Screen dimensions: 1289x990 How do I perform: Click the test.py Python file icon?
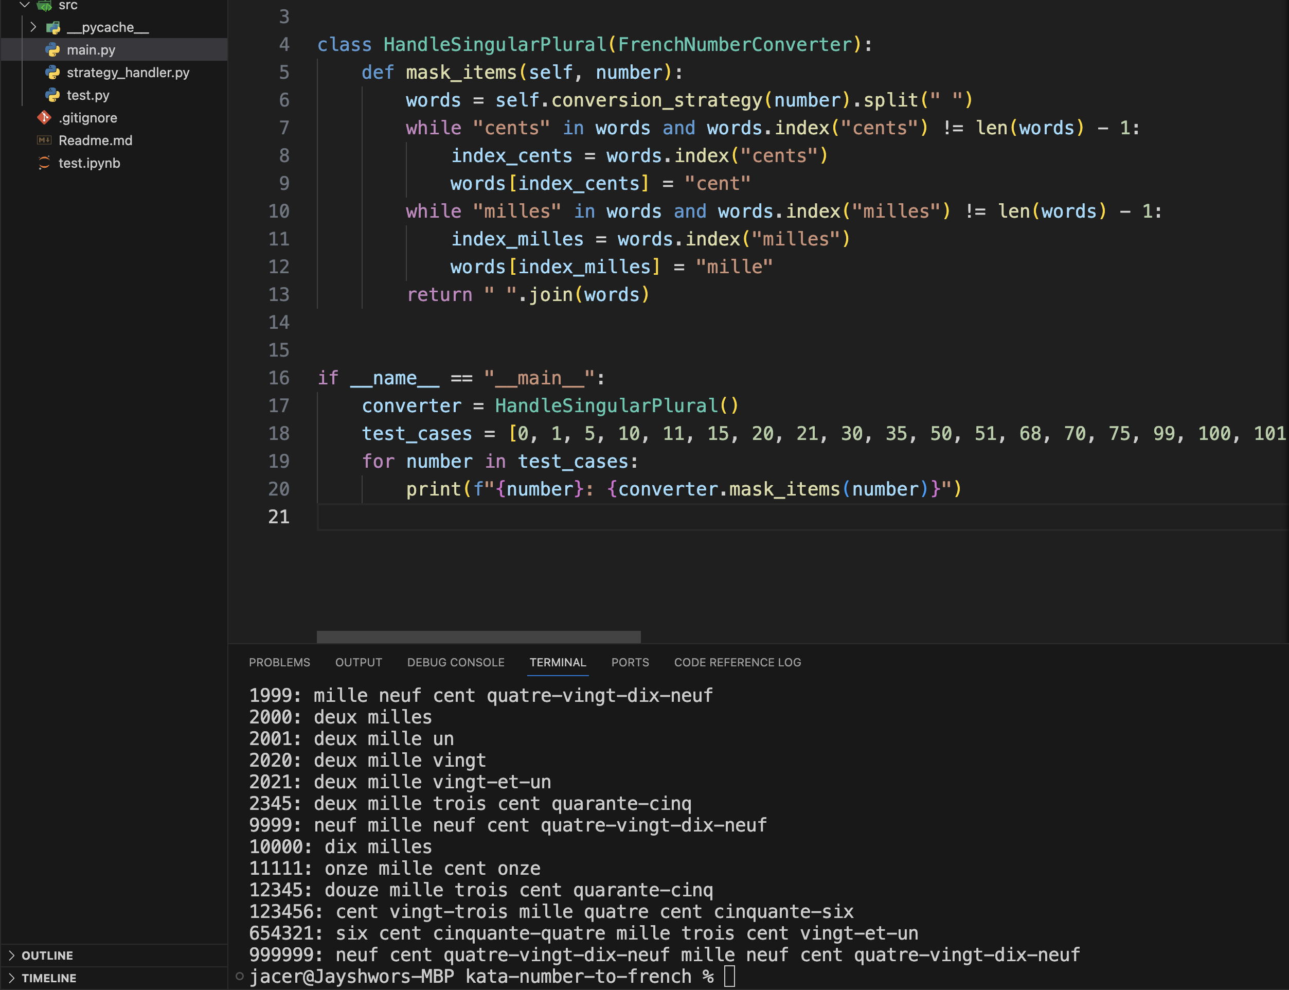53,95
